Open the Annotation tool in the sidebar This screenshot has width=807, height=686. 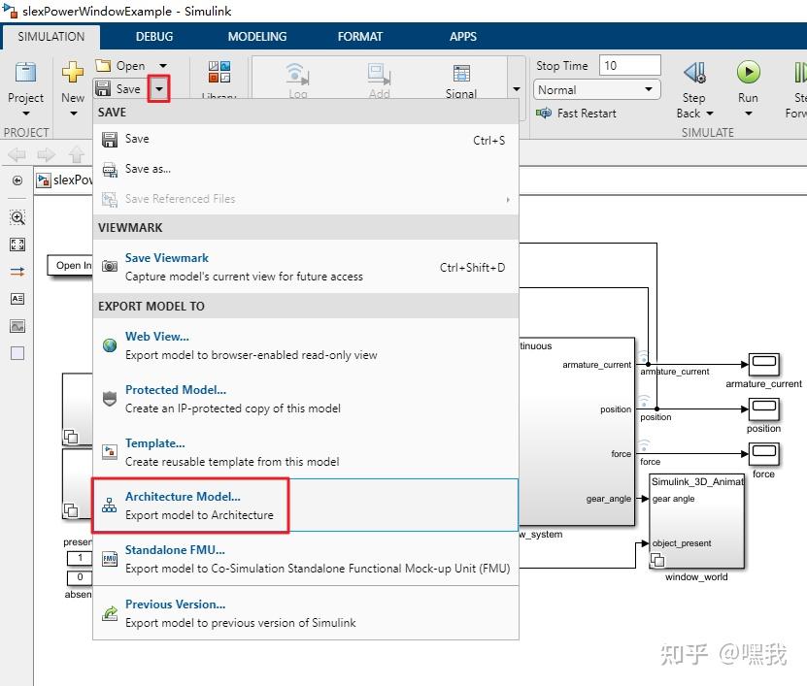17,299
